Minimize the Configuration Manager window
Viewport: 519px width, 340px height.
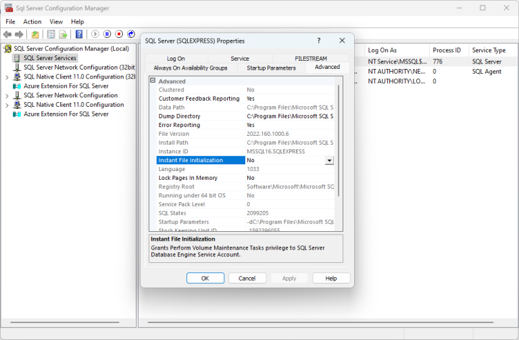459,8
